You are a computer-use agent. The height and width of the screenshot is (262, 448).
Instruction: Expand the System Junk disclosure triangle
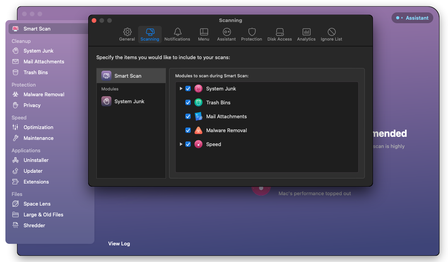click(181, 88)
